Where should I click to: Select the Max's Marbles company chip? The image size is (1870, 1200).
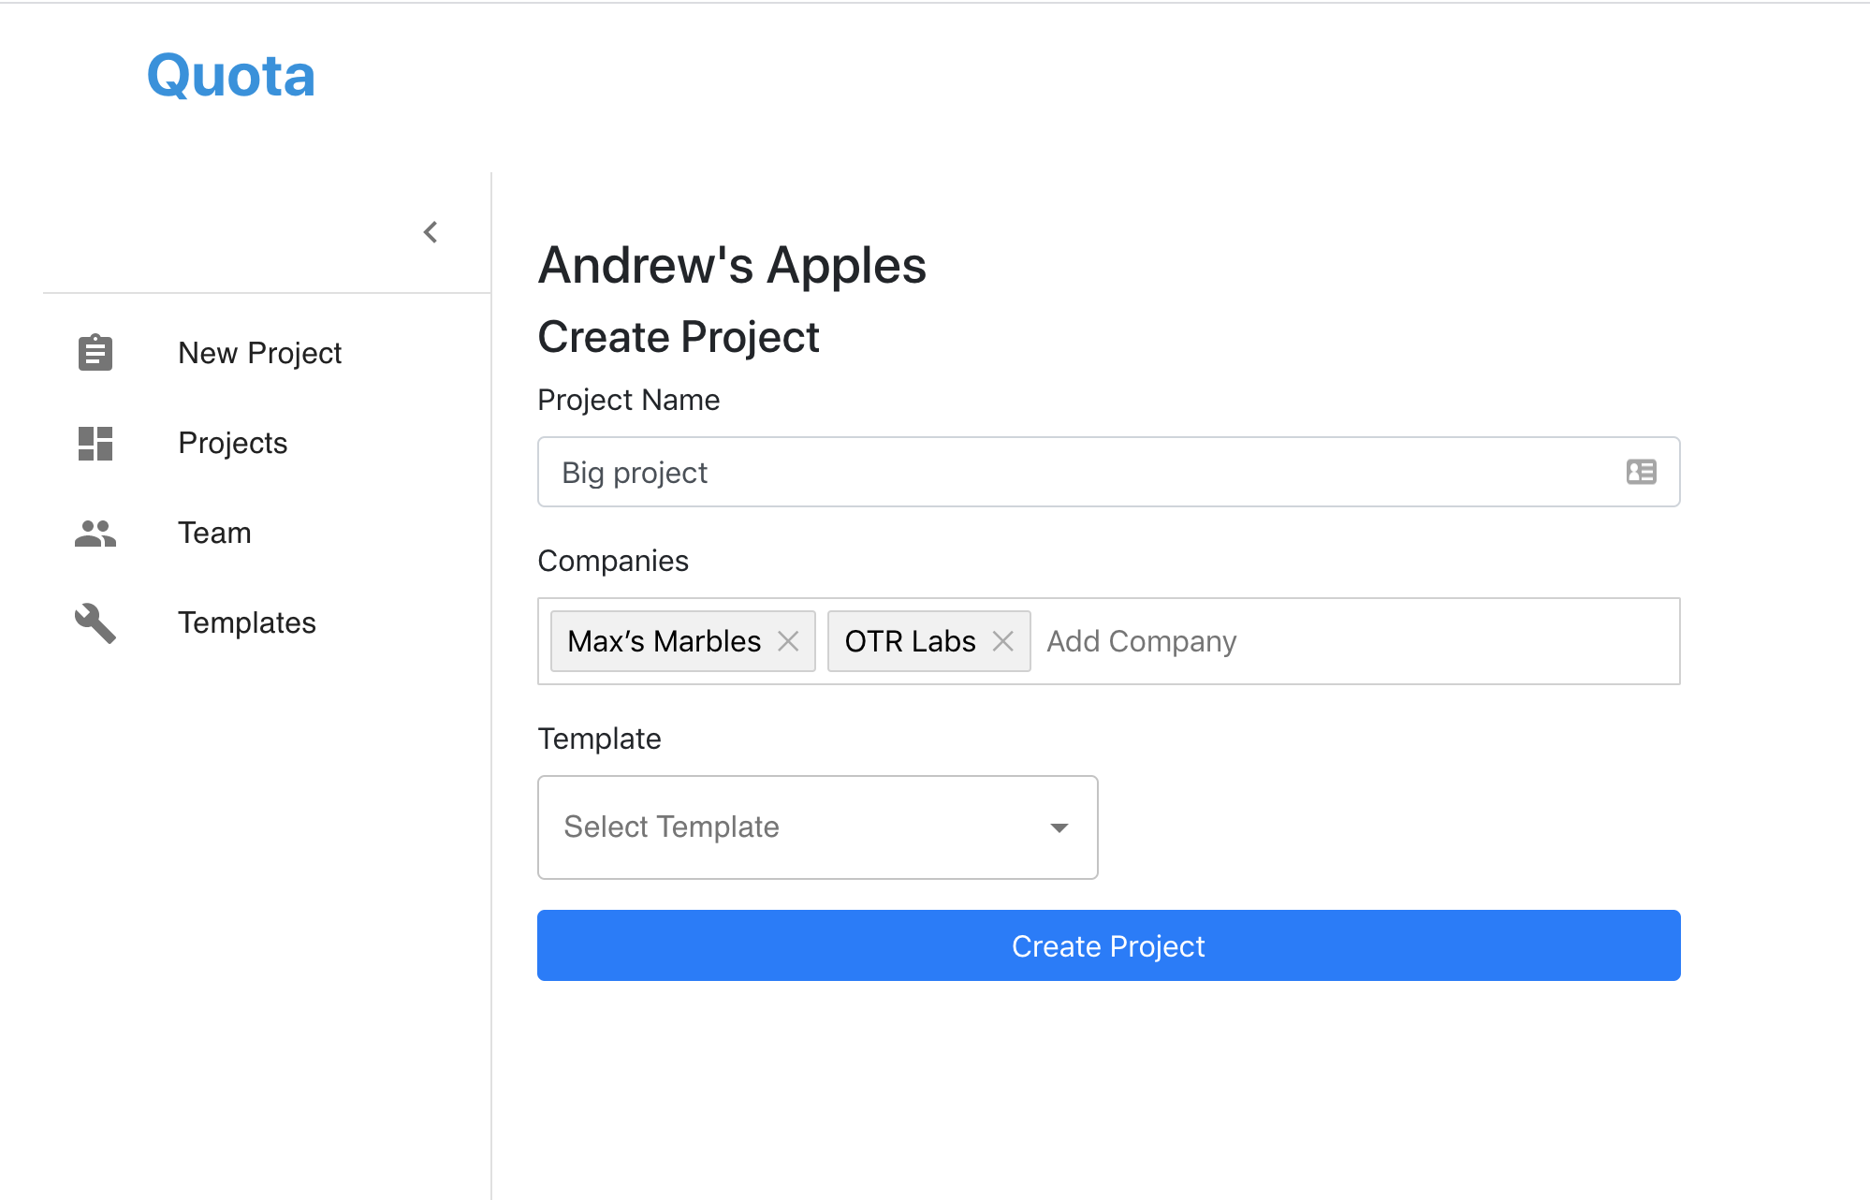coord(664,641)
